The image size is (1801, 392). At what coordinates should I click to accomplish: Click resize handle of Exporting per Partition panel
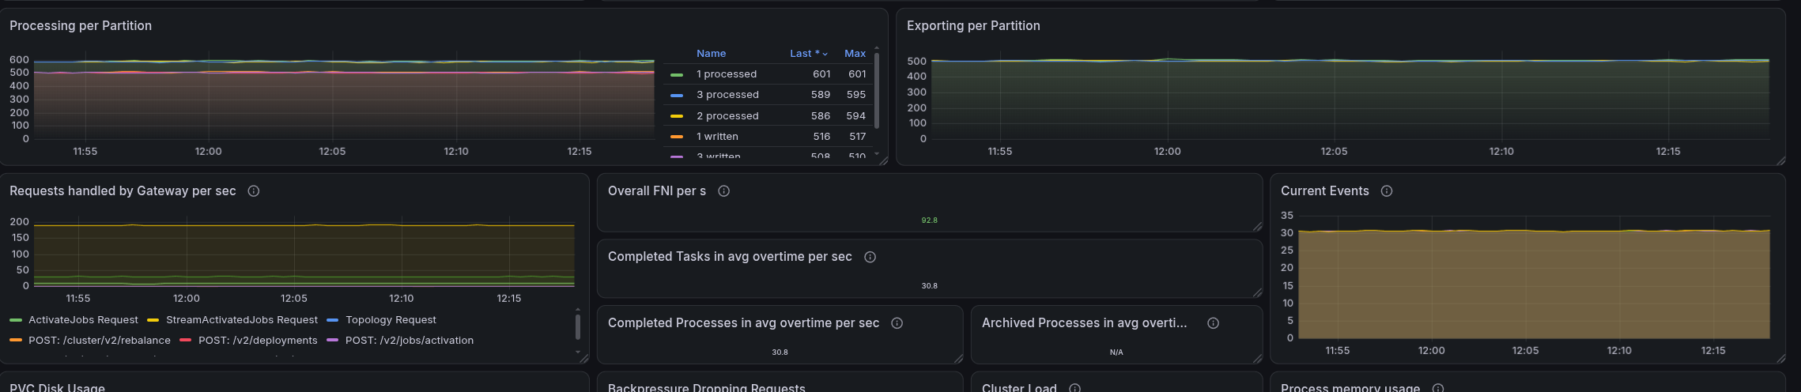[1780, 160]
